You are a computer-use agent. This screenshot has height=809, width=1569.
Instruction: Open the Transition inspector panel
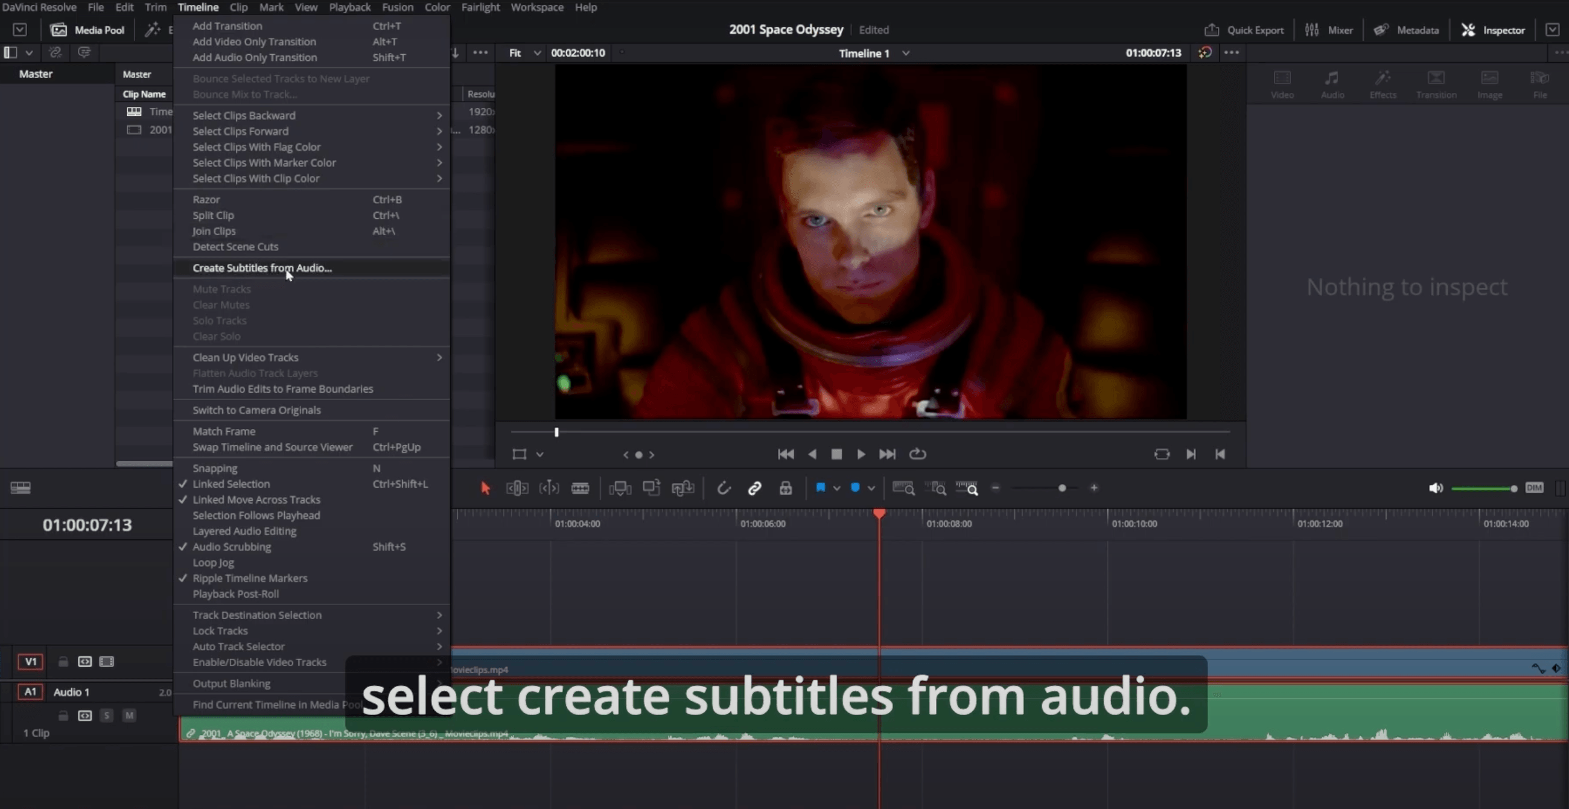tap(1436, 83)
